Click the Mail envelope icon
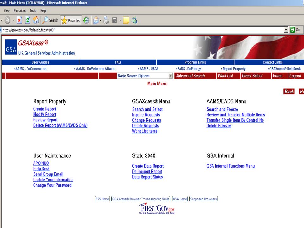This screenshot has width=304, height=228. (x=96, y=20)
